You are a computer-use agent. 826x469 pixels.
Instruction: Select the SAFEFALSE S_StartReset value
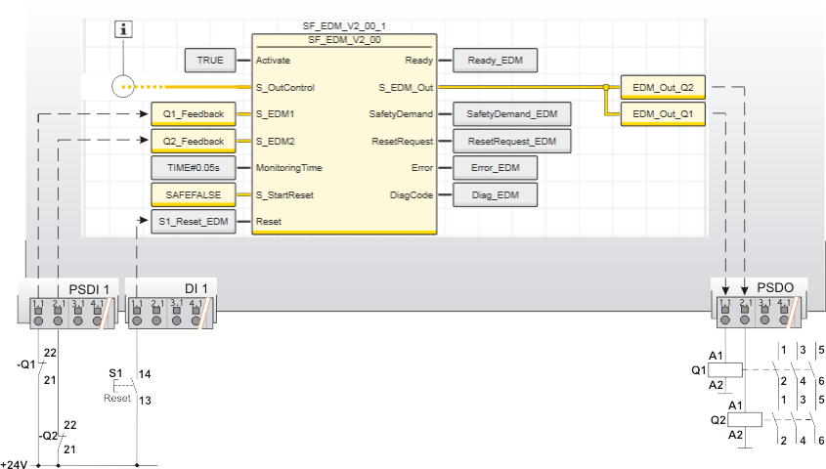coord(194,195)
